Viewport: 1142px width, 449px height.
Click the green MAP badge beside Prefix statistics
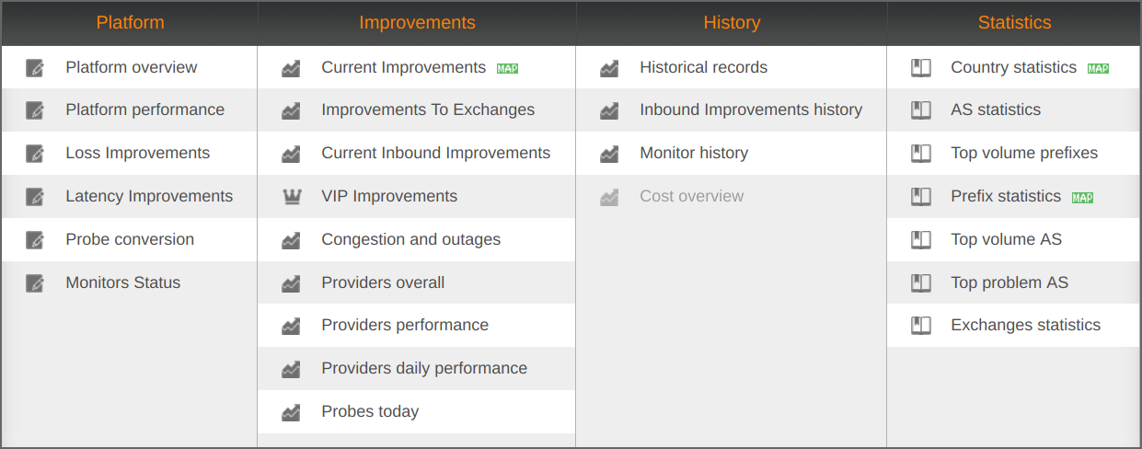point(1082,198)
